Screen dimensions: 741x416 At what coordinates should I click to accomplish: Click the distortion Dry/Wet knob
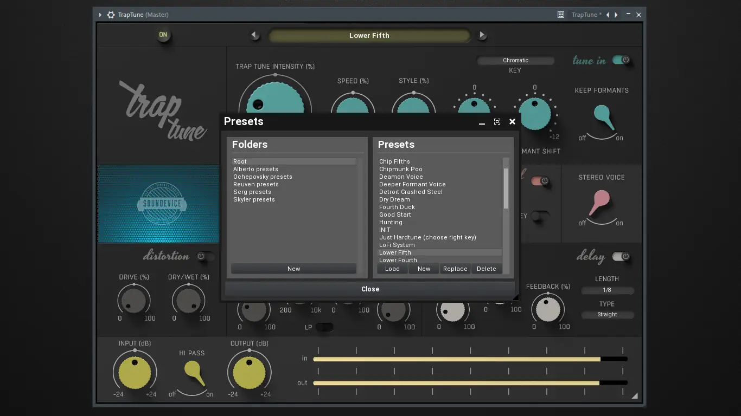click(x=188, y=301)
